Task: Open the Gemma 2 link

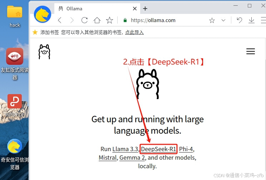Action: pos(132,158)
